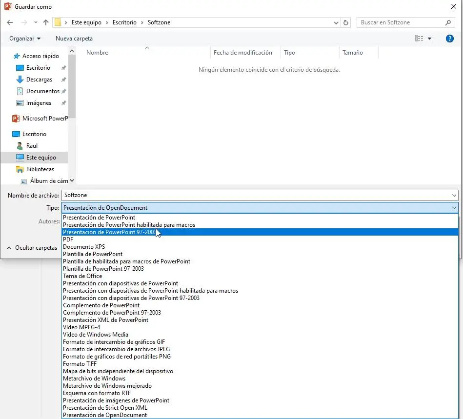Click sidebar scrollbar down arrow
463x419 pixels.
click(x=72, y=180)
